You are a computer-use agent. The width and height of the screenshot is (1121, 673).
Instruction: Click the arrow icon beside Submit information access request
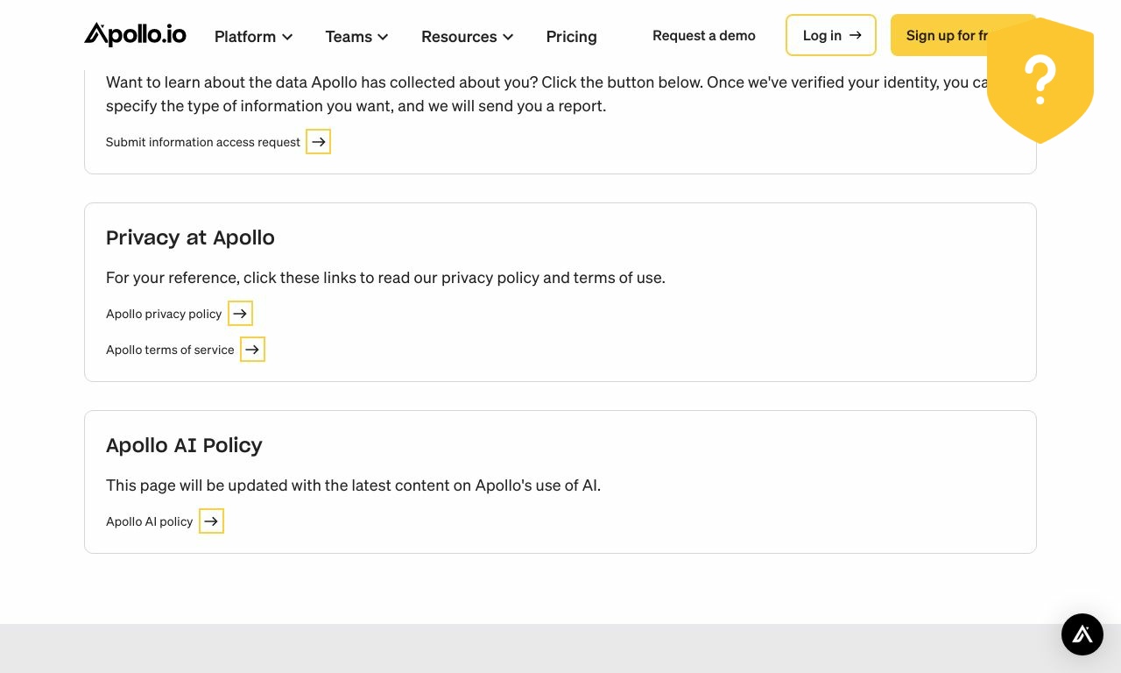(x=318, y=141)
